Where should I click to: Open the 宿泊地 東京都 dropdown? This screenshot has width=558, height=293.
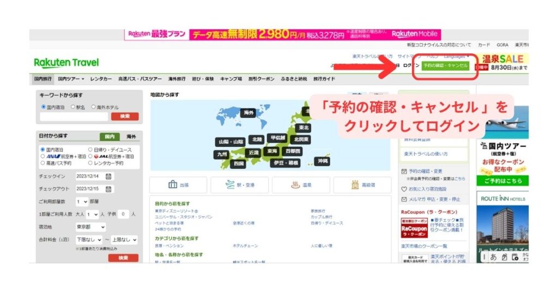(91, 227)
